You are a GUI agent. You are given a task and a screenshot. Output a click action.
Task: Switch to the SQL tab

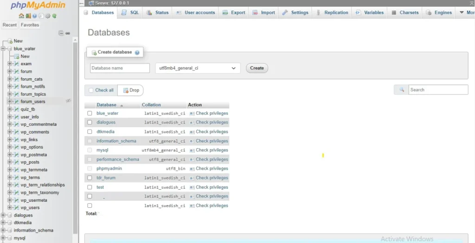click(130, 12)
